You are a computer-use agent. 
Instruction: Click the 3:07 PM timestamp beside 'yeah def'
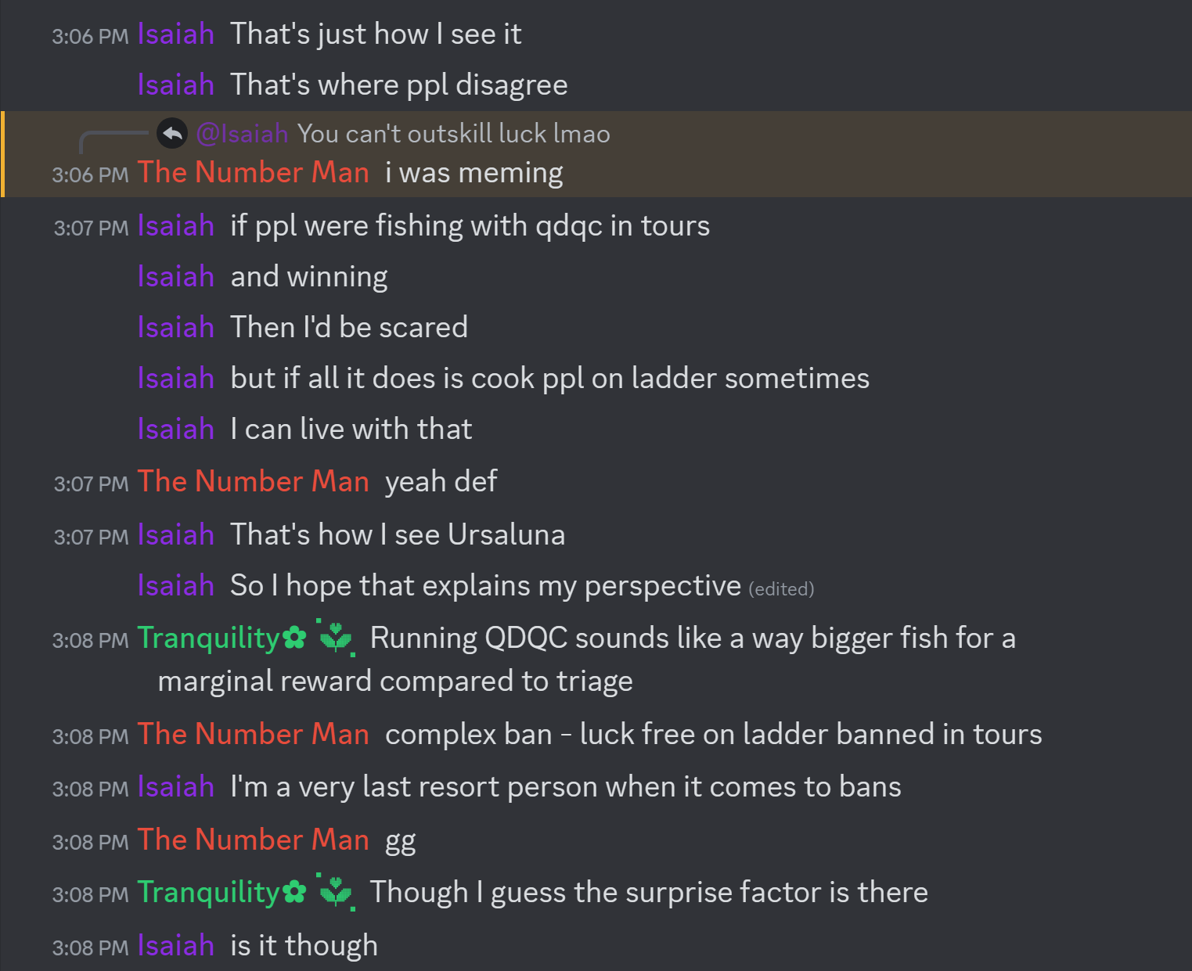point(91,484)
